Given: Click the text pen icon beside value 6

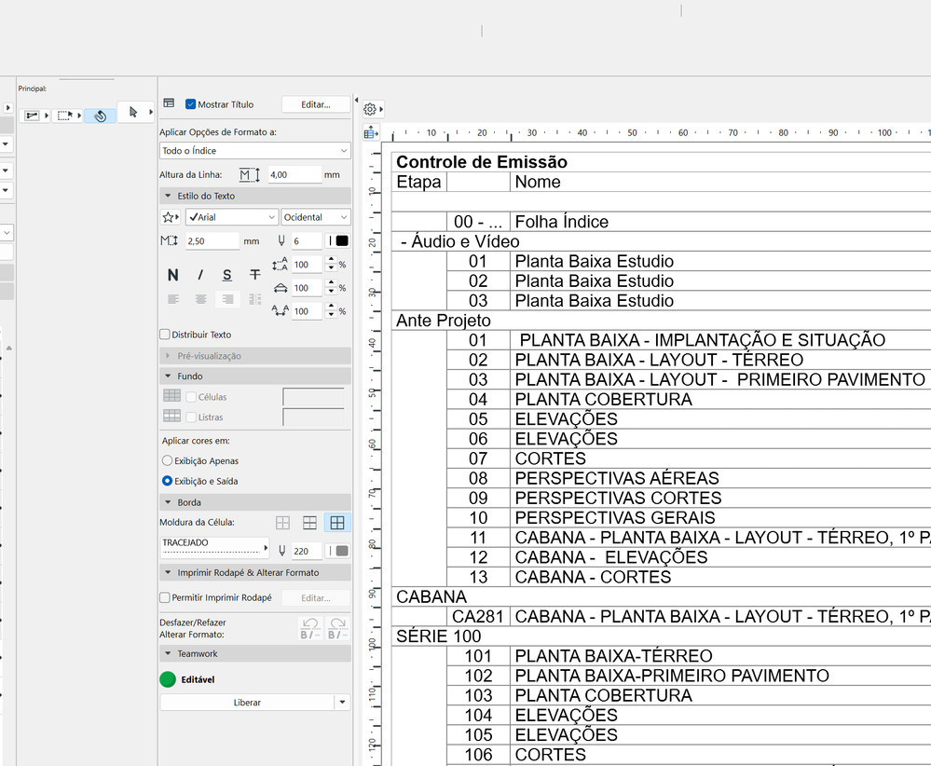Looking at the screenshot, I should tap(281, 240).
